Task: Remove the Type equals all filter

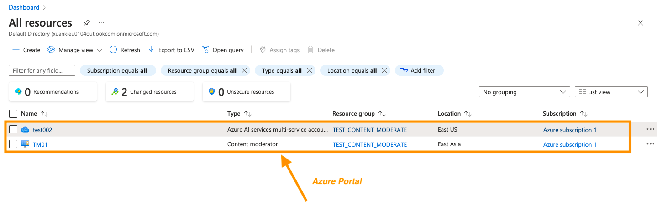Action: [310, 70]
